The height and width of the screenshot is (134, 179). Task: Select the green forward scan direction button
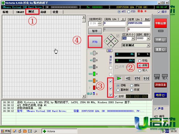coord(119,78)
